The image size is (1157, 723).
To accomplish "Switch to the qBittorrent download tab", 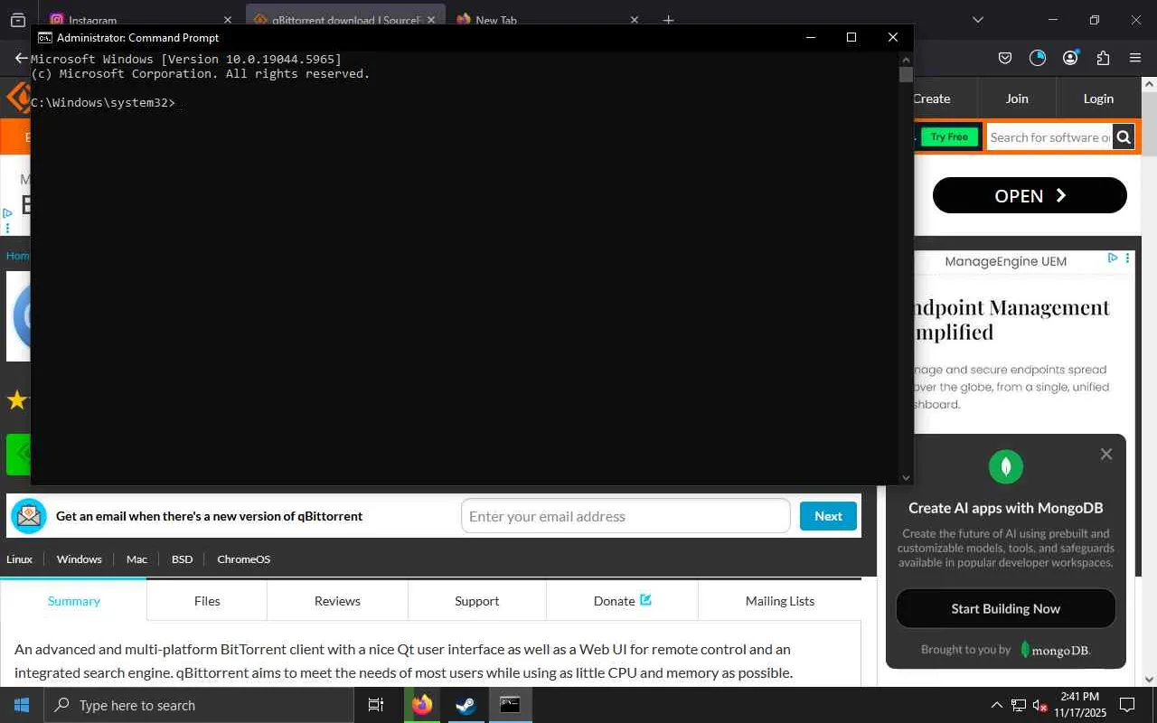I will coord(345,20).
